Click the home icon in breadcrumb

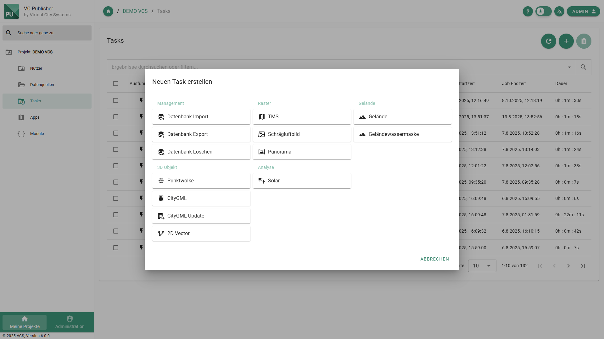pos(108,11)
